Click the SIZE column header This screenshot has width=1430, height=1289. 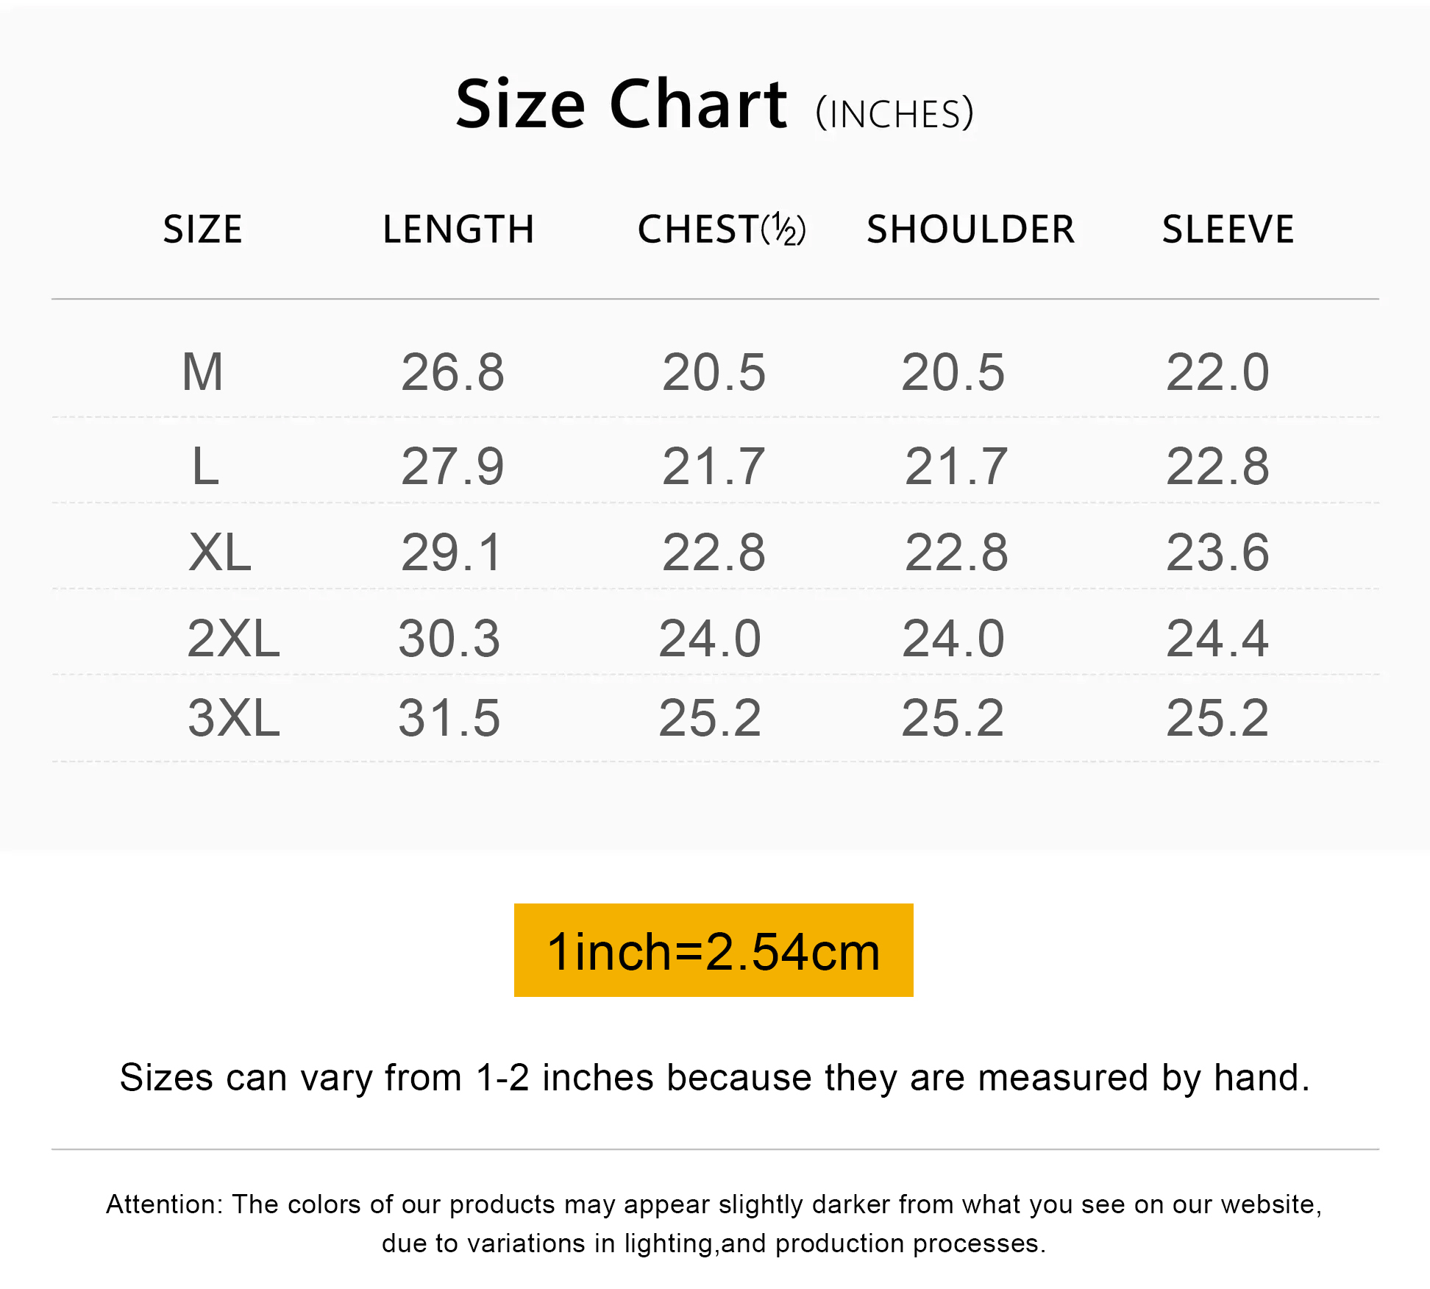202,230
